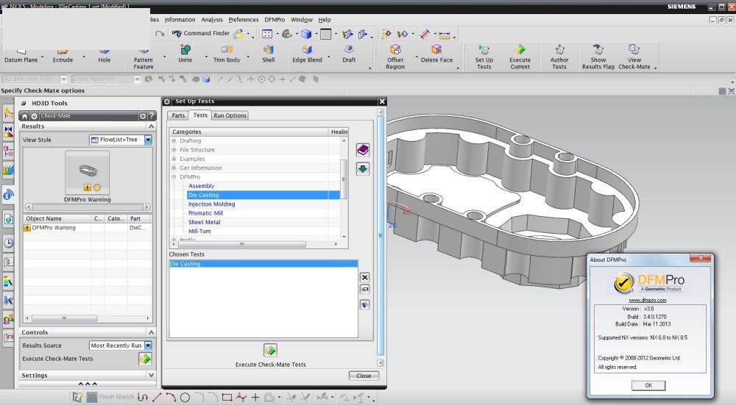Select Mill-Turn test category

(199, 231)
